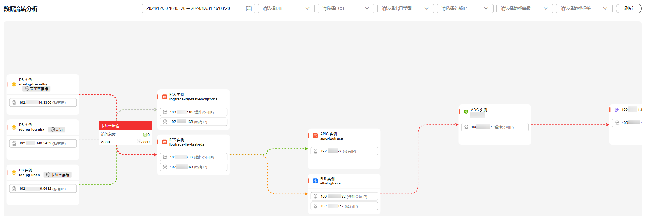Viewport: 646px width, 216px height.
Task: Expand the 请选择外部IP dropdown
Action: [x=465, y=8]
